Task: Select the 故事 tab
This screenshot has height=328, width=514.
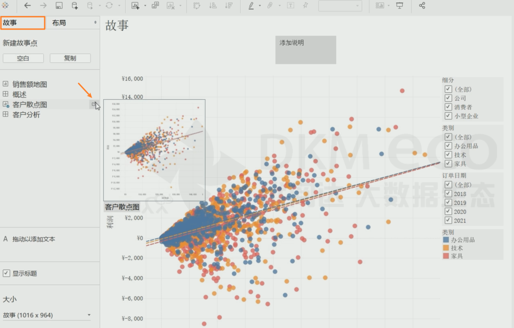Action: (23, 22)
